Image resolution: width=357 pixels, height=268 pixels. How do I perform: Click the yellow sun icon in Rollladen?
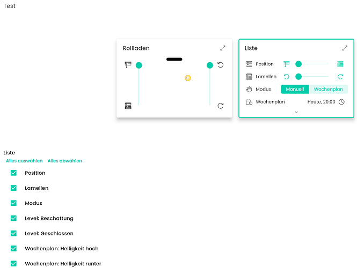tap(188, 78)
